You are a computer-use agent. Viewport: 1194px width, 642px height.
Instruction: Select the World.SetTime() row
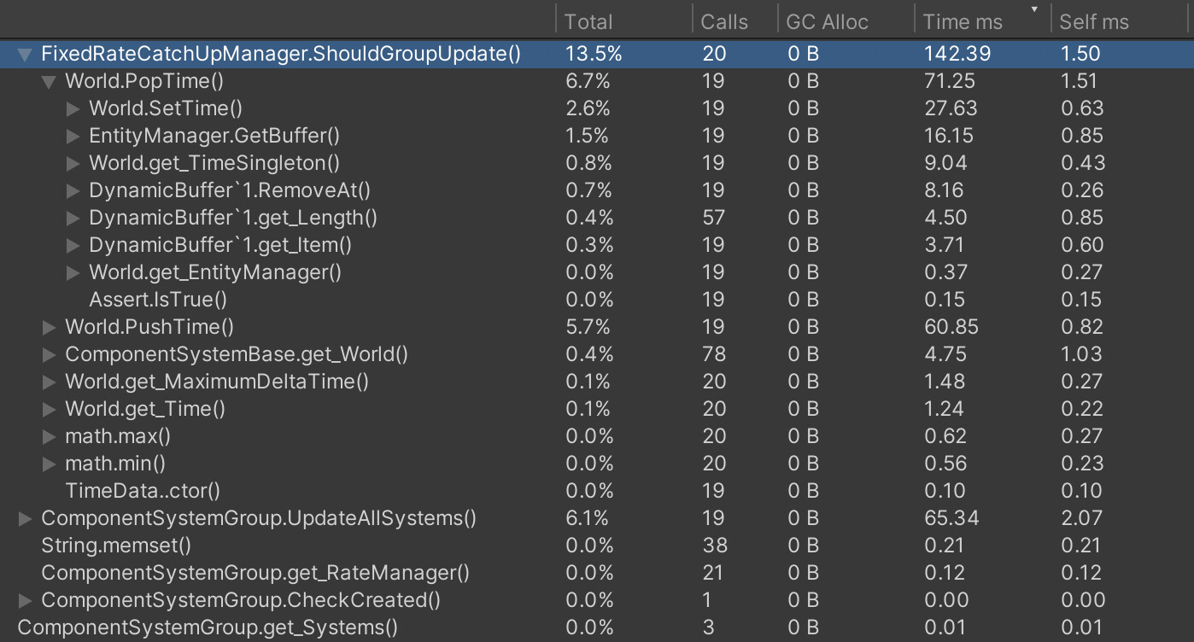pyautogui.click(x=597, y=109)
